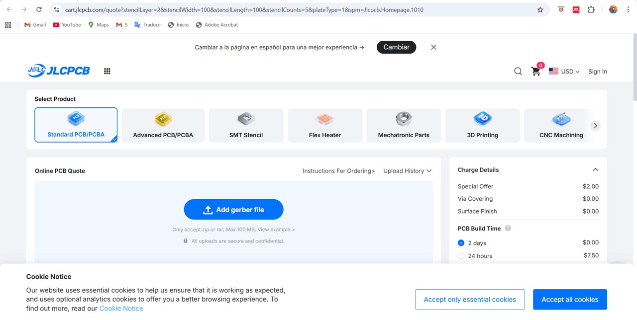Image resolution: width=637 pixels, height=320 pixels.
Task: Click the search magnifier icon
Action: (518, 72)
